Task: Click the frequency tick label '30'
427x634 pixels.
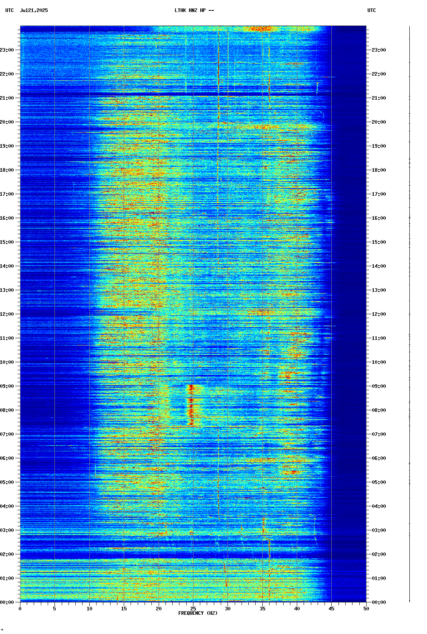Action: [228, 609]
